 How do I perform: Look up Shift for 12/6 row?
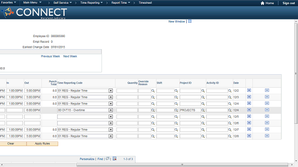[176, 123]
